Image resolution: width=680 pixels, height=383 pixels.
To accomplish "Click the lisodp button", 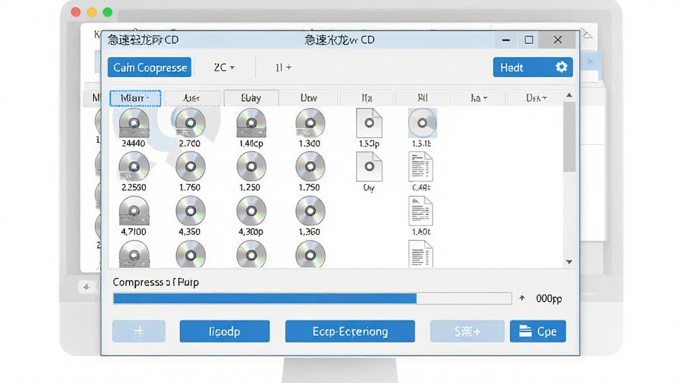I will [x=224, y=331].
